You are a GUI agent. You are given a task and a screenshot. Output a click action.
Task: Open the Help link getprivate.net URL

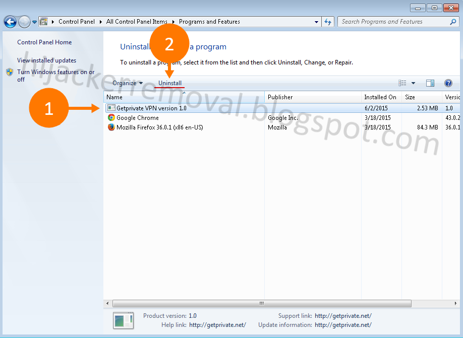coord(217,325)
